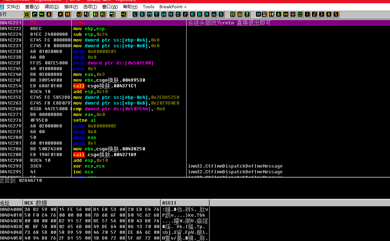Click the HB hardware breakpoint toolbar icon
Viewport: 390px width, 241px height.
click(286, 14)
